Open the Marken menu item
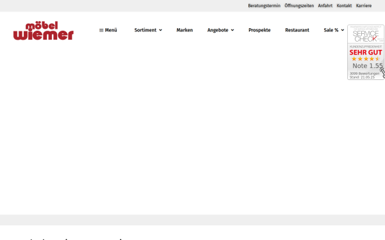Screen dimensions: 385x240 tap(185, 30)
